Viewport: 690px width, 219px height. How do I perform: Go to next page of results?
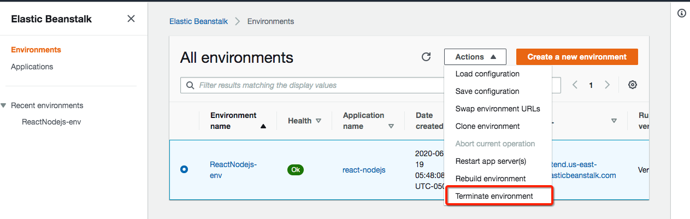pos(607,85)
